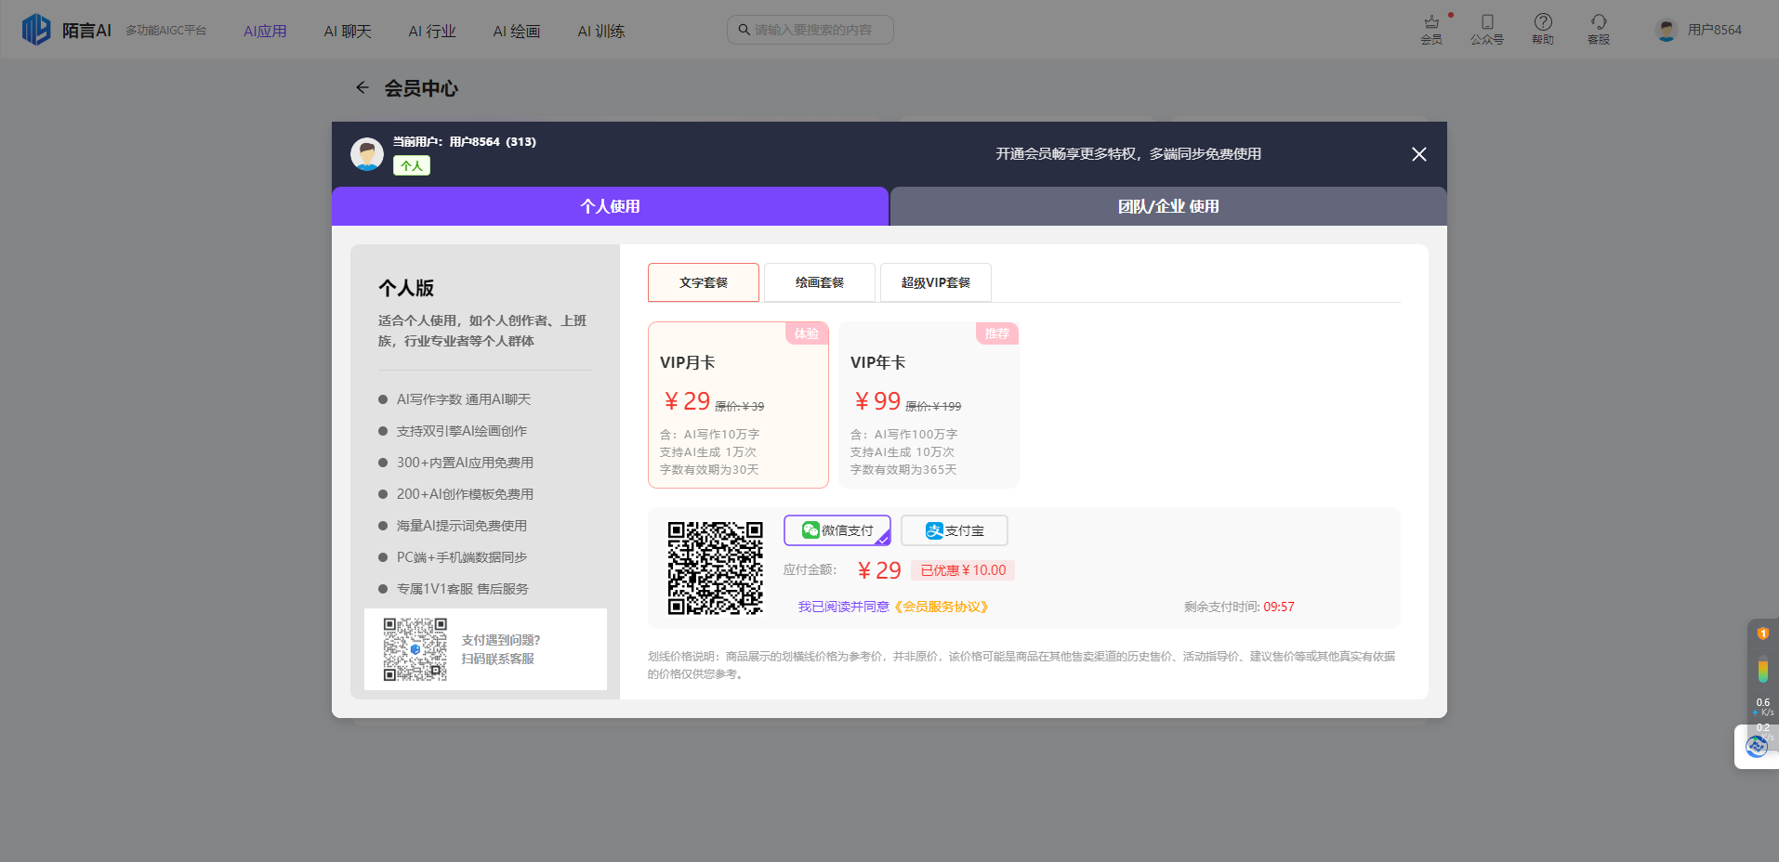Click the 客服 headset customer service icon
Screen dimensions: 1779x862
(1599, 26)
